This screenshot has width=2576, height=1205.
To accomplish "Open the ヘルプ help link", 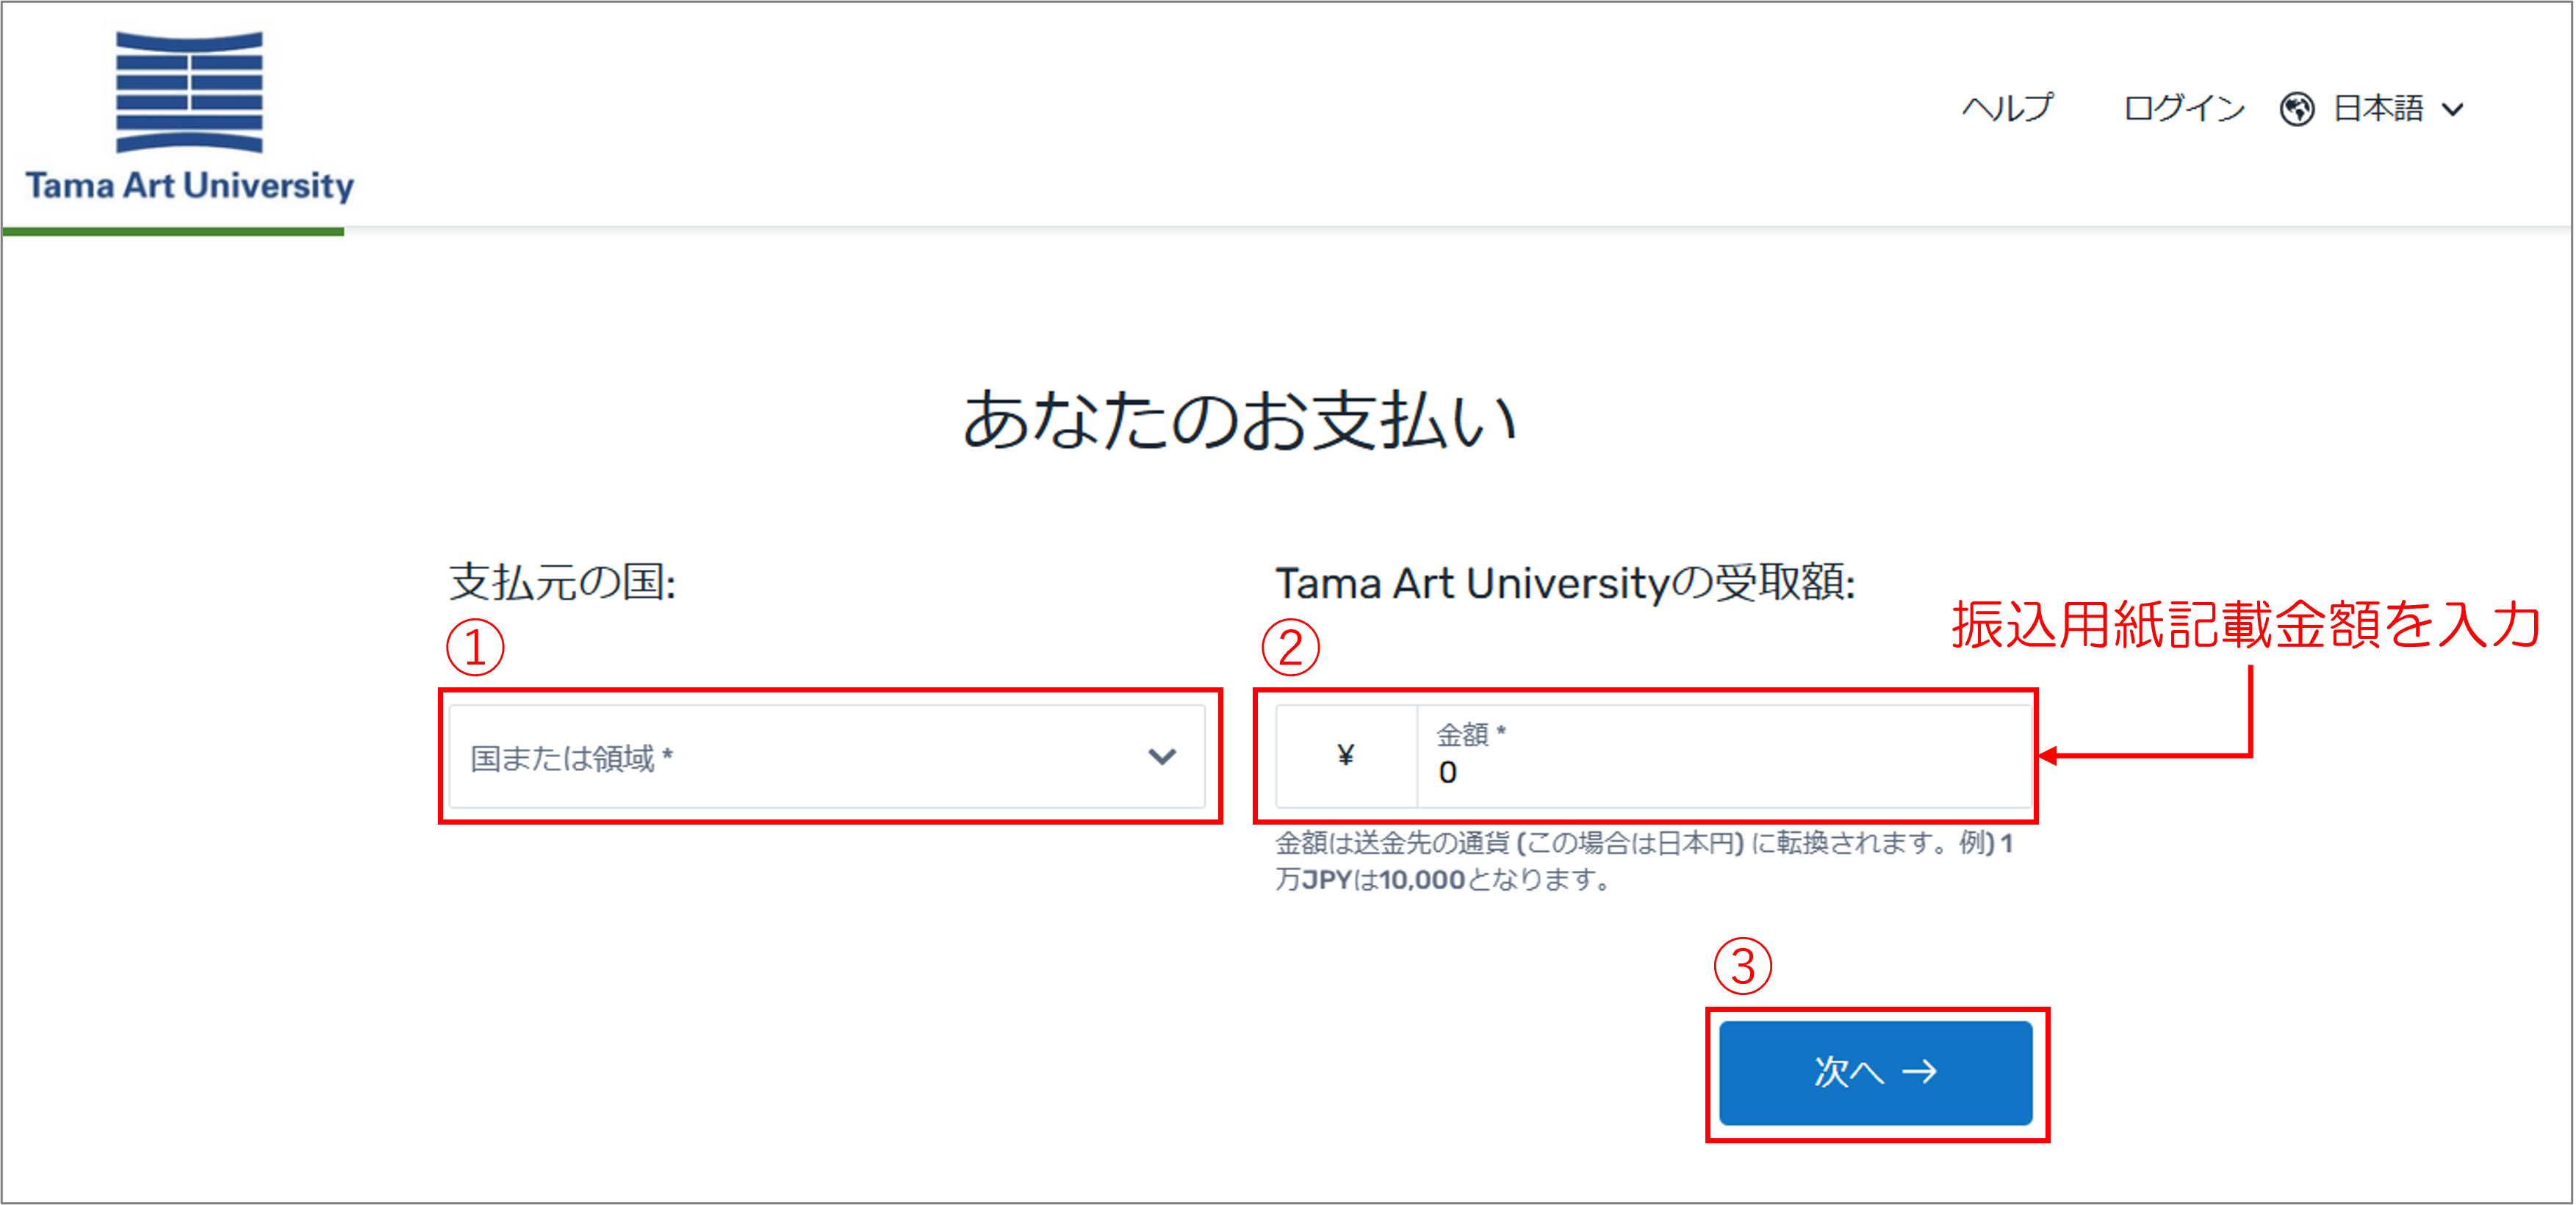I will point(2007,108).
